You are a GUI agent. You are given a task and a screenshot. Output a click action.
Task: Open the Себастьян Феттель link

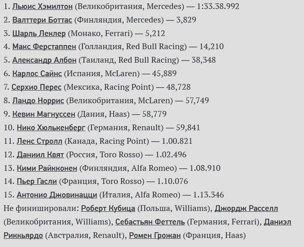(x=150, y=222)
